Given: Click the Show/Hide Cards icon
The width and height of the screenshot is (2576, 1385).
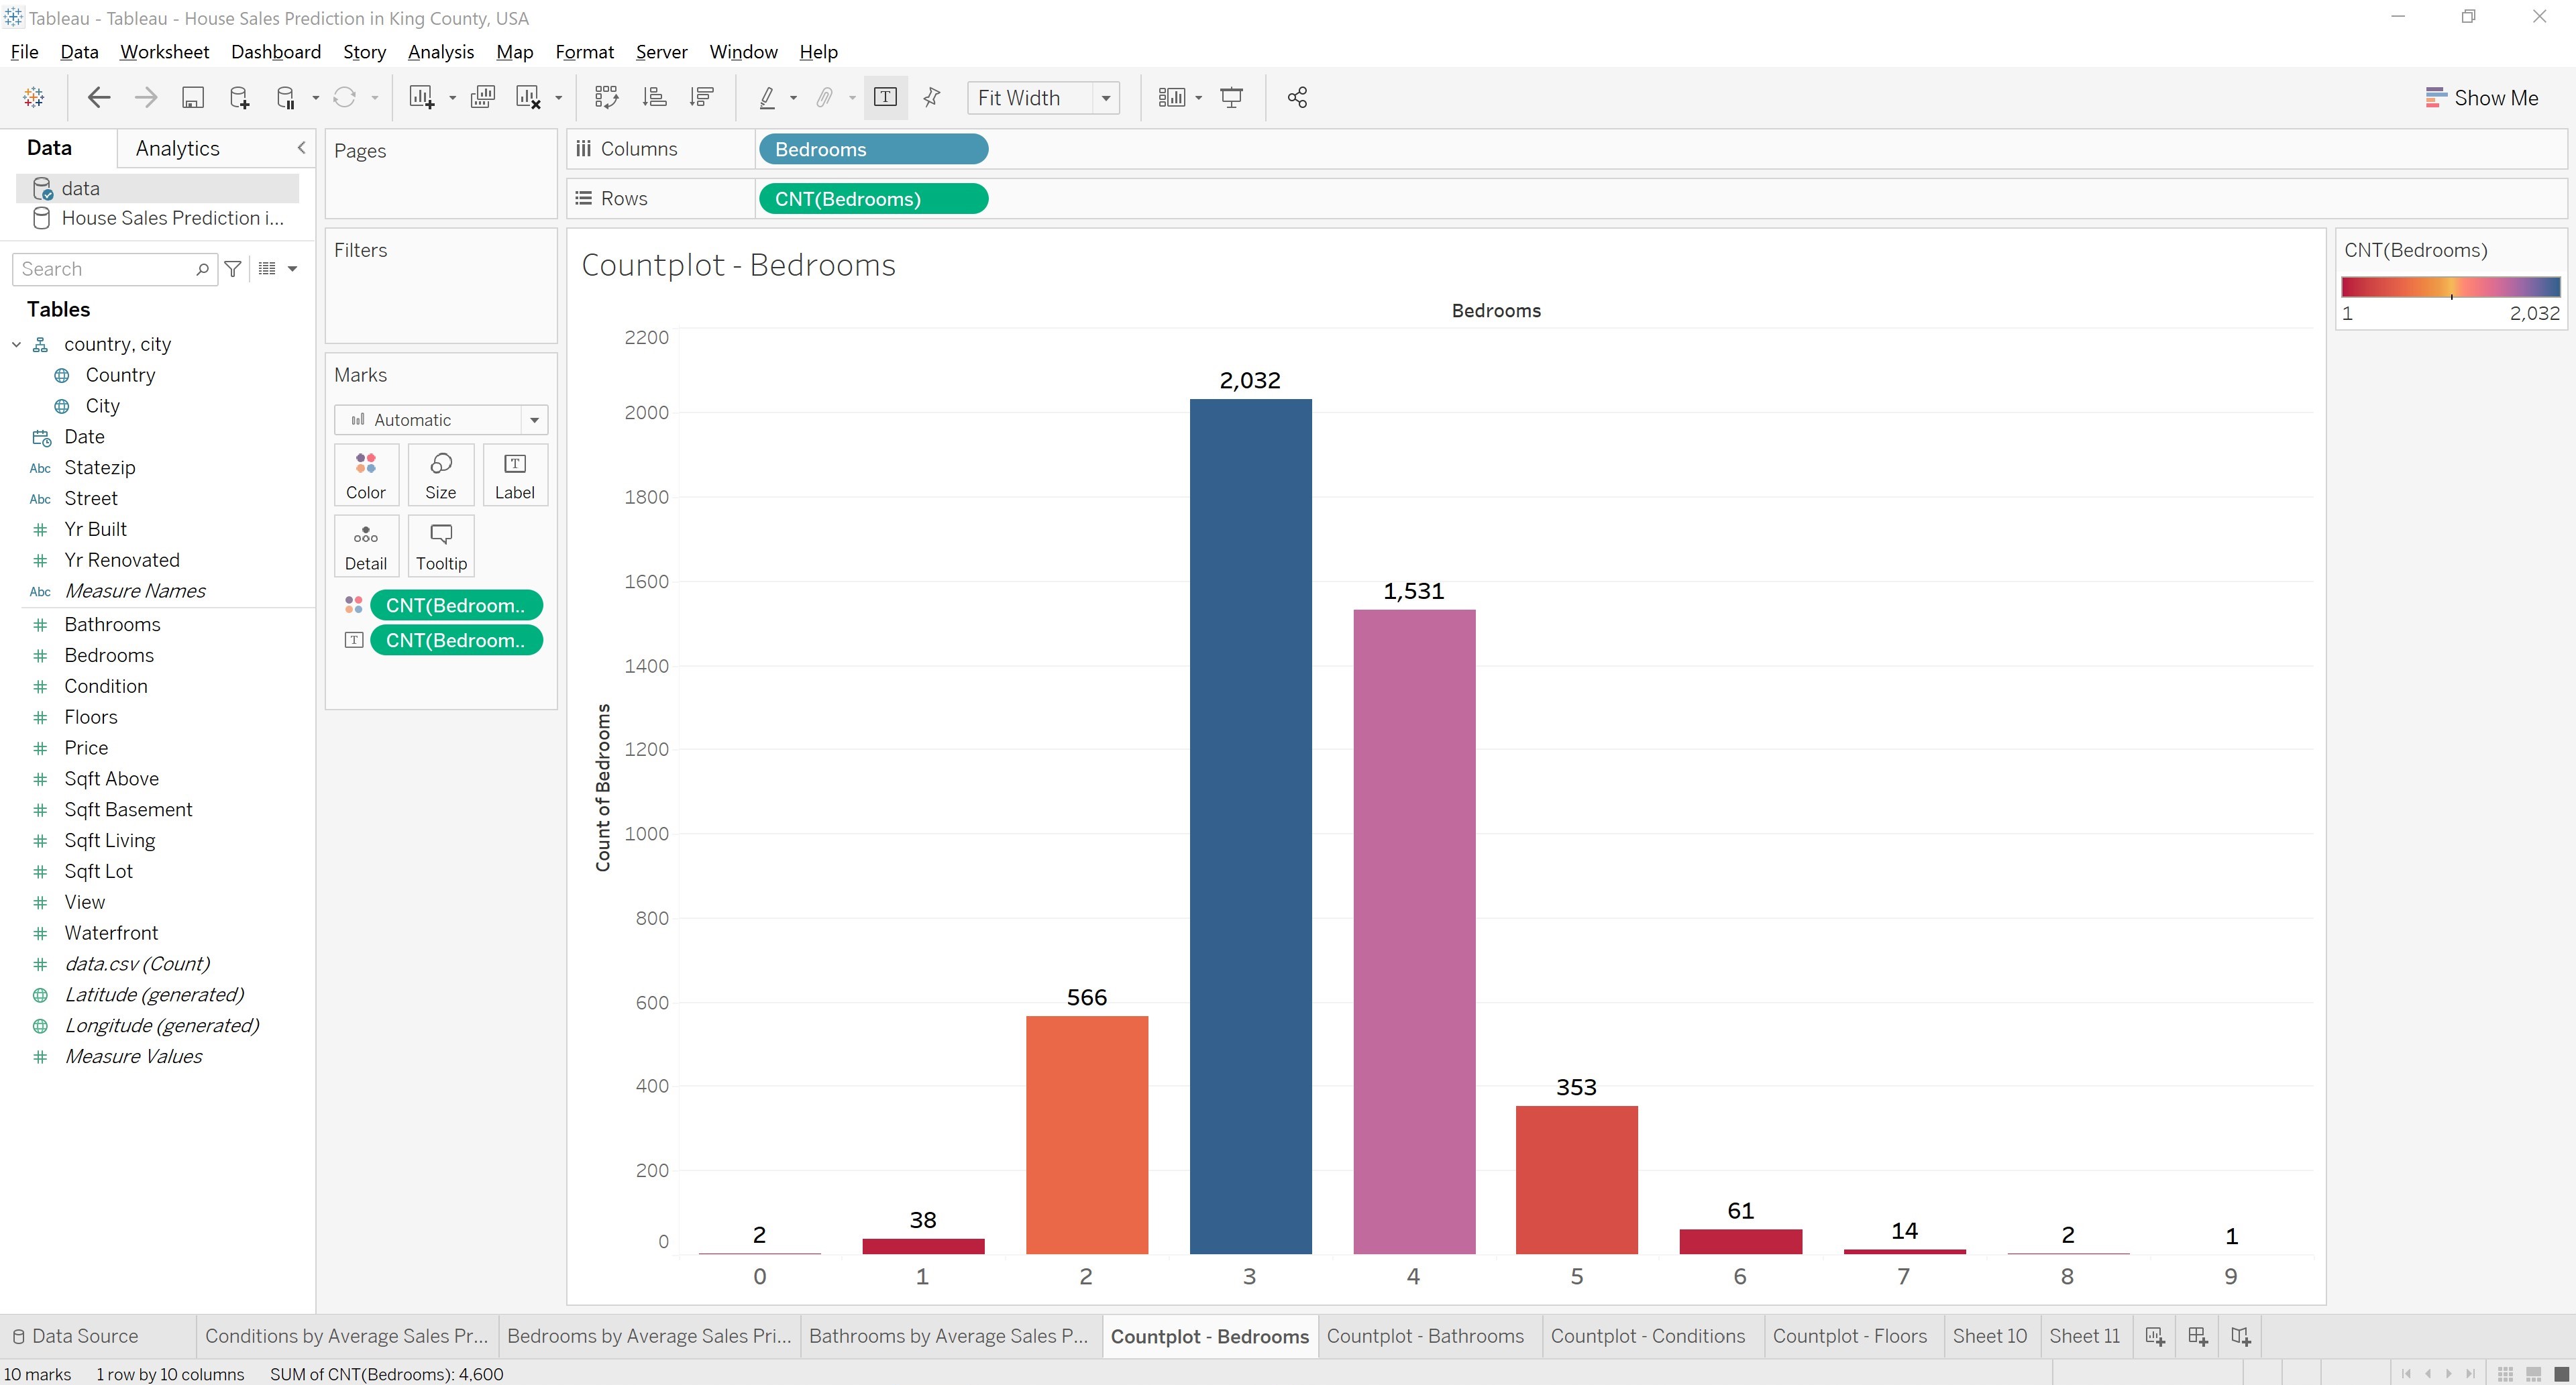Looking at the screenshot, I should 1171,97.
